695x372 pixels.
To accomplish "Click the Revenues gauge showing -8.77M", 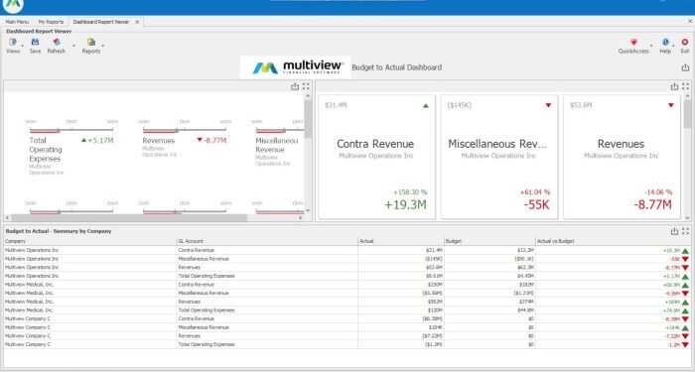I will point(185,138).
